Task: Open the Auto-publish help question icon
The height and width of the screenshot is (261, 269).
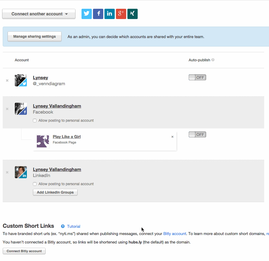Action: coord(213,60)
